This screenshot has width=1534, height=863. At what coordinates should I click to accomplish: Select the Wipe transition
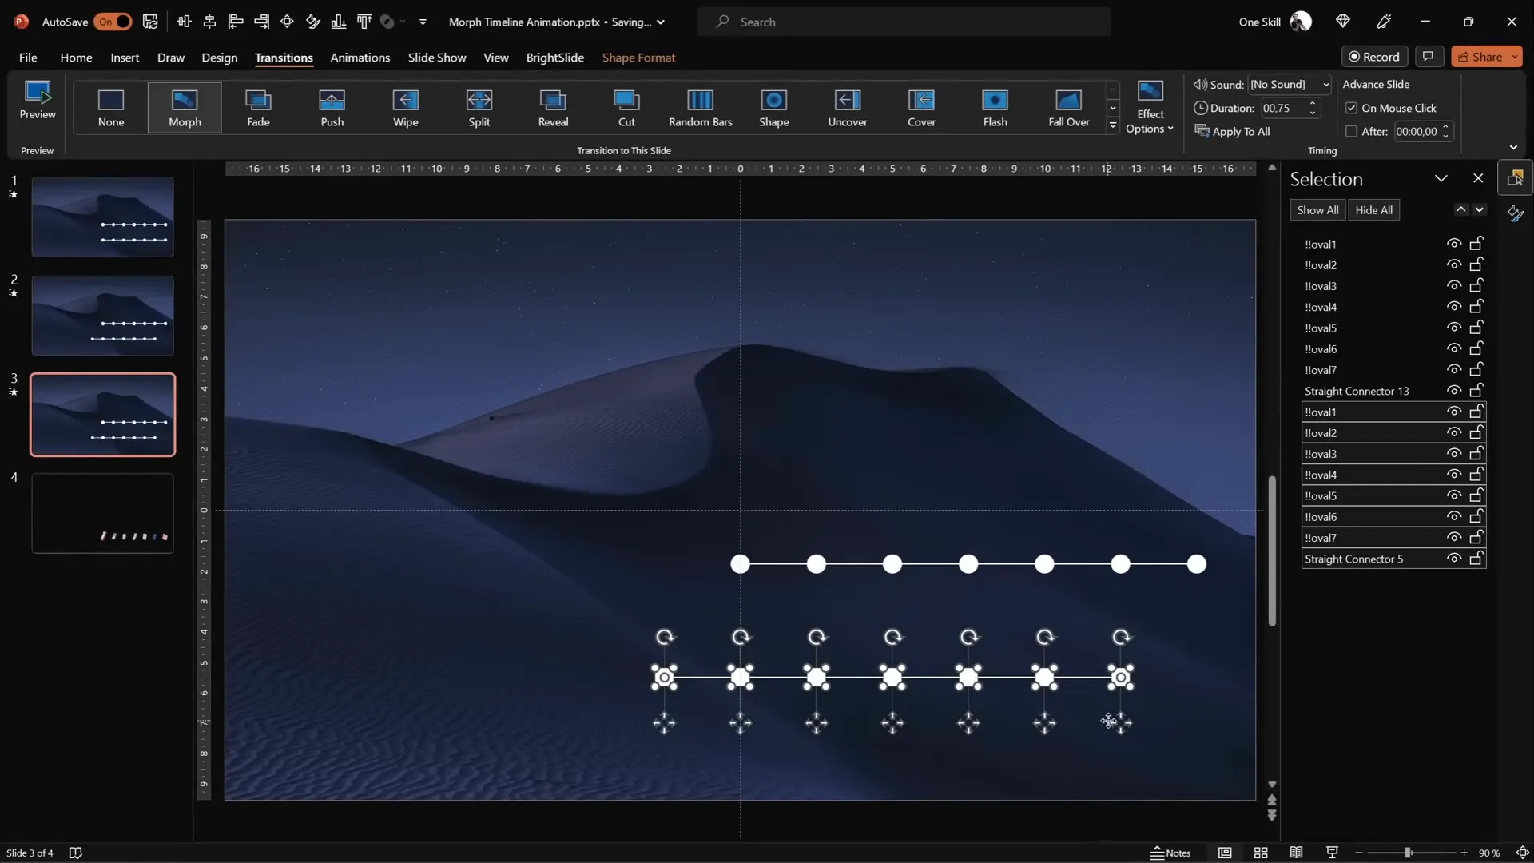[405, 107]
